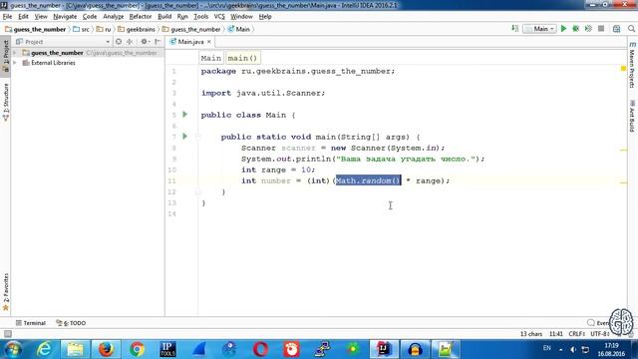Click the Main class breadcrumb in navigation bar
Image resolution: width=638 pixels, height=359 pixels.
click(x=239, y=29)
